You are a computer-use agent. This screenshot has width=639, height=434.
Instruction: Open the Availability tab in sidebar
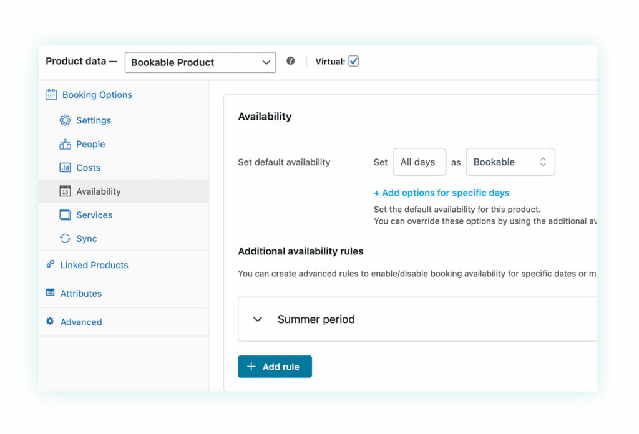(x=99, y=191)
